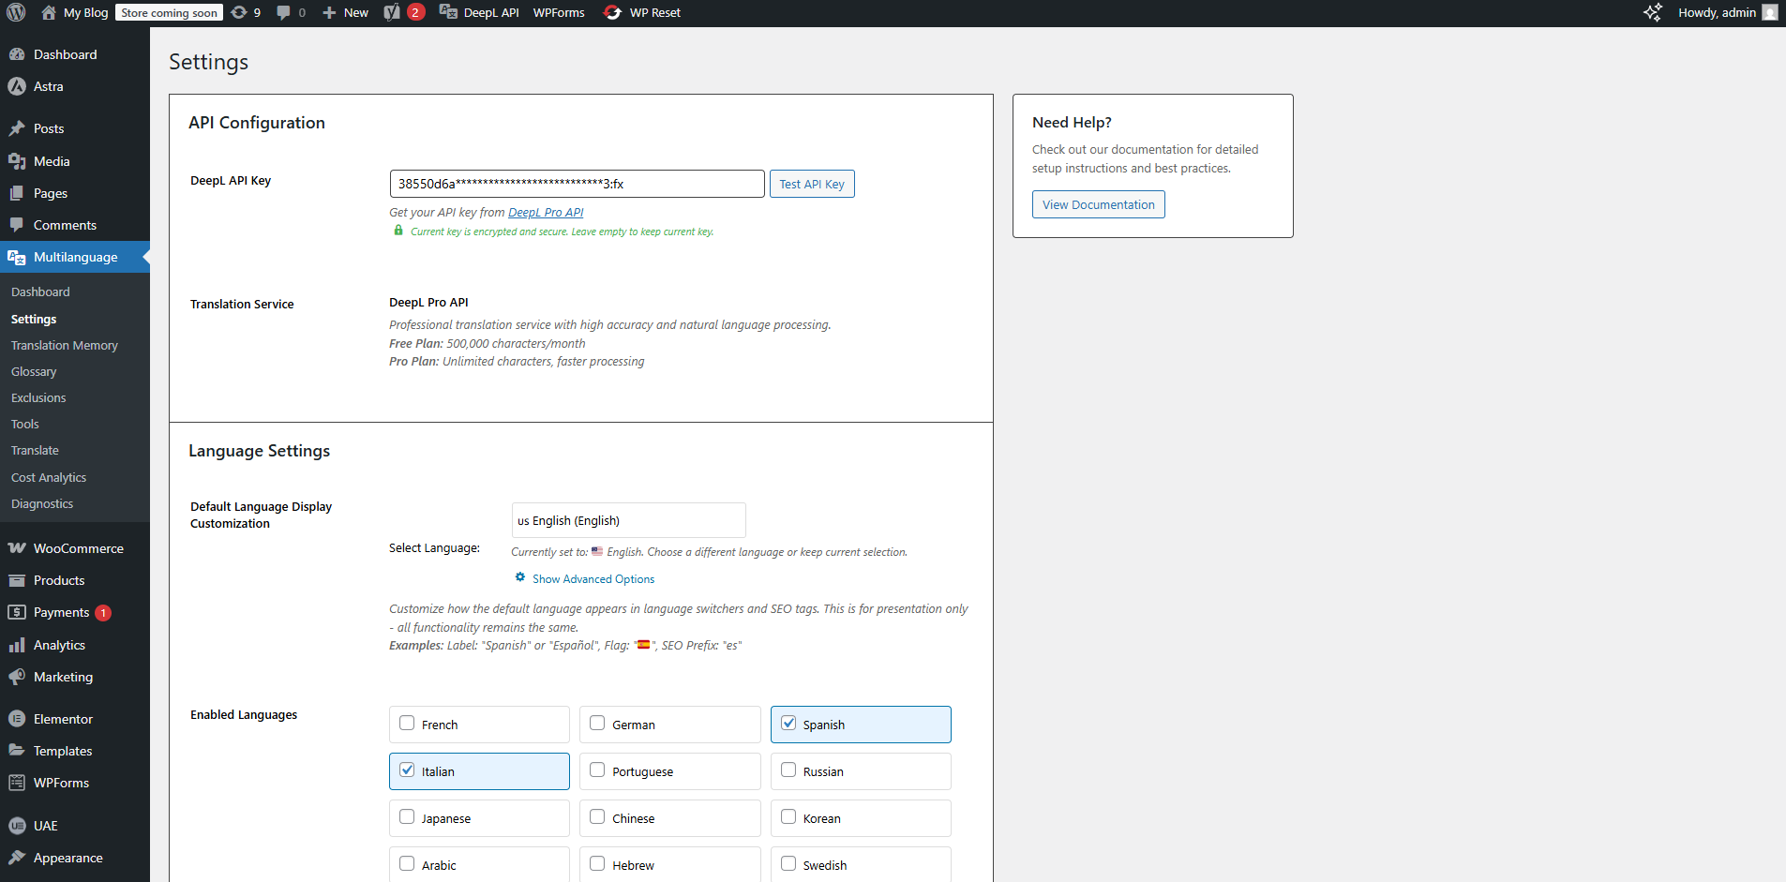The height and width of the screenshot is (882, 1786).
Task: Click the Elementor icon in sidebar
Action: (x=17, y=719)
